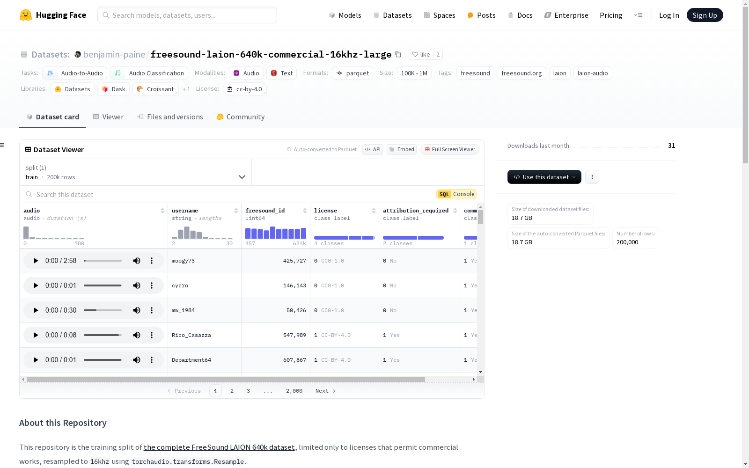Screen dimensions: 749x468
Task: Go to Datasets in the top navigation
Action: click(x=392, y=15)
